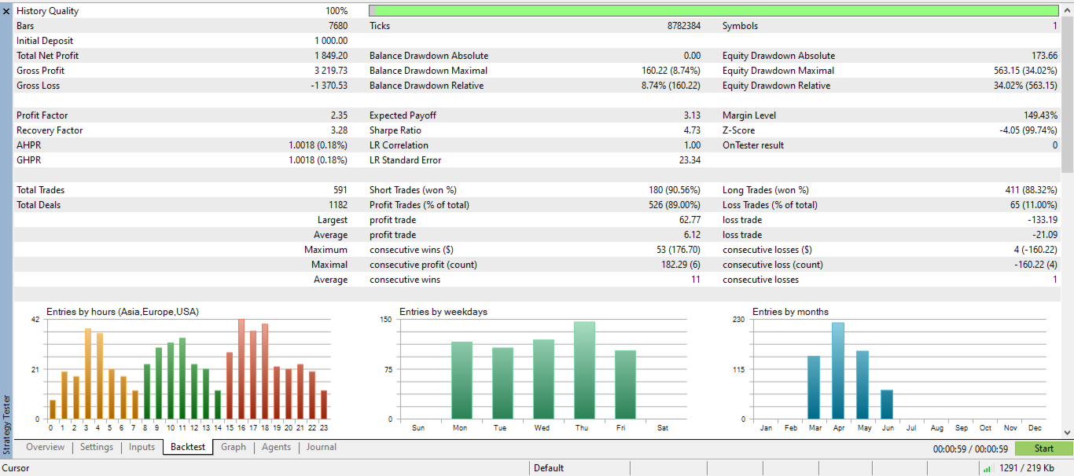View the Journal tab
Viewport: 1074px width, 476px height.
point(322,447)
